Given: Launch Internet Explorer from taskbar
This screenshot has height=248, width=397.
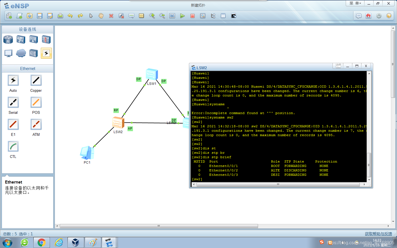Looking at the screenshot, I should pyautogui.click(x=59, y=242).
